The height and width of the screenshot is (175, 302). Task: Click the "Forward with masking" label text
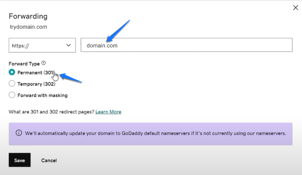click(42, 95)
